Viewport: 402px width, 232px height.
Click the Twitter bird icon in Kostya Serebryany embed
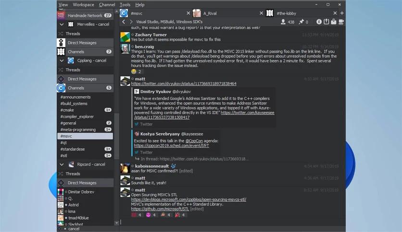tap(137, 152)
